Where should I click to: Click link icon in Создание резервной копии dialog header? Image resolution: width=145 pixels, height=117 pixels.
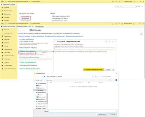tap(106, 42)
